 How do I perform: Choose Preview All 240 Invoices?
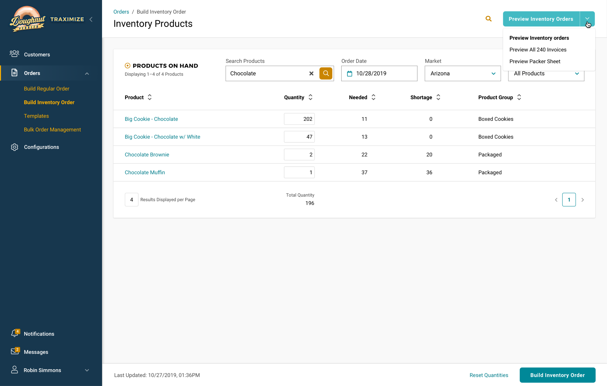coord(538,50)
